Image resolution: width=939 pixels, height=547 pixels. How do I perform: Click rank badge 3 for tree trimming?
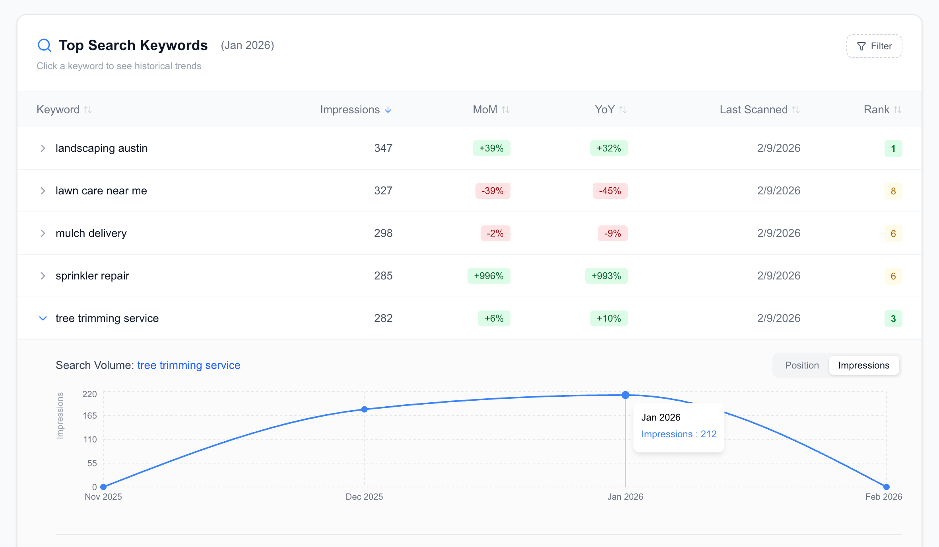tap(893, 319)
